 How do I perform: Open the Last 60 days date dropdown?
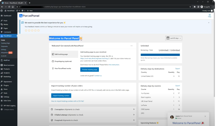[173, 38]
